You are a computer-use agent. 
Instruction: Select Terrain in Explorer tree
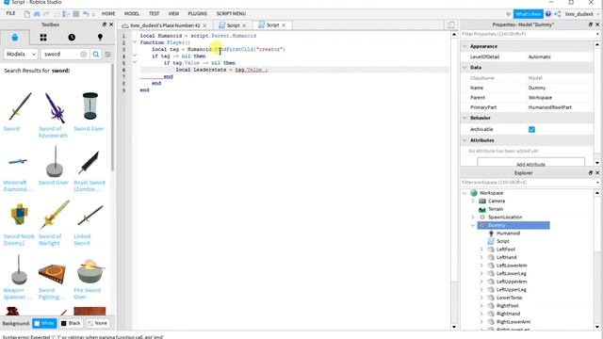496,209
